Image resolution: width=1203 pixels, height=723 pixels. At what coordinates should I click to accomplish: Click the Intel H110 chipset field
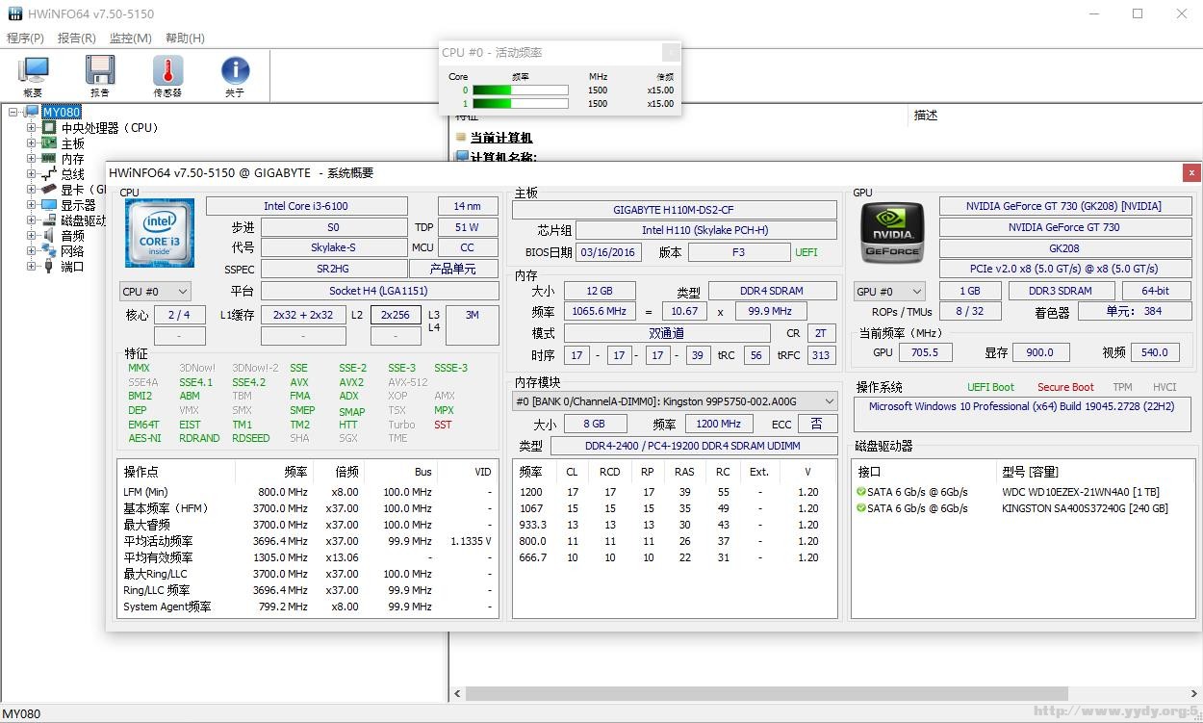[706, 230]
